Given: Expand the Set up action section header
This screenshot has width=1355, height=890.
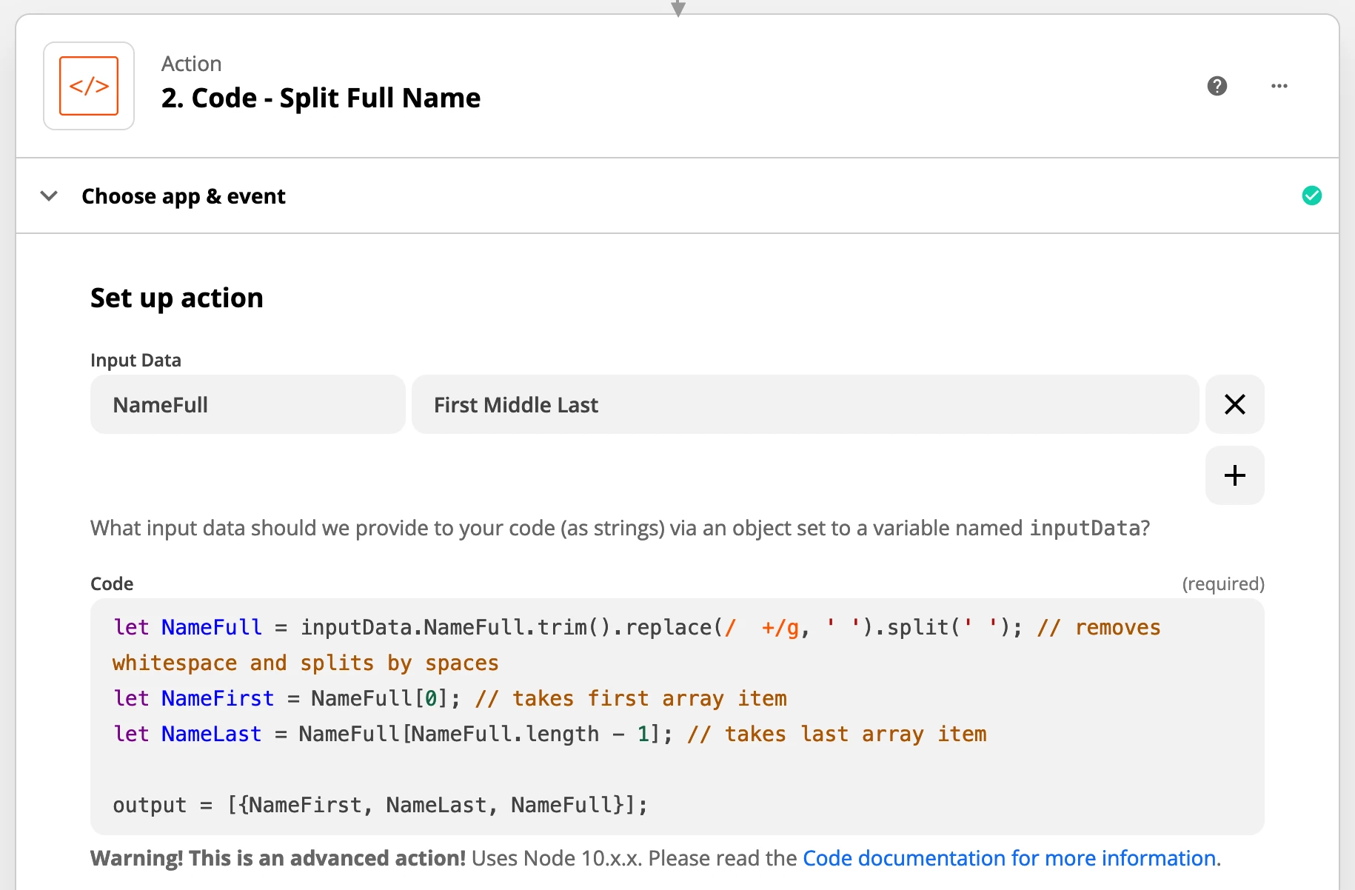Looking at the screenshot, I should (176, 298).
